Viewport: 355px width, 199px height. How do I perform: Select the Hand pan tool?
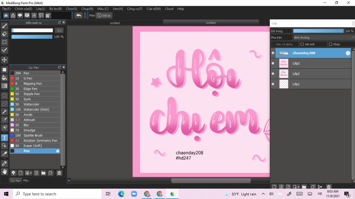4,171
